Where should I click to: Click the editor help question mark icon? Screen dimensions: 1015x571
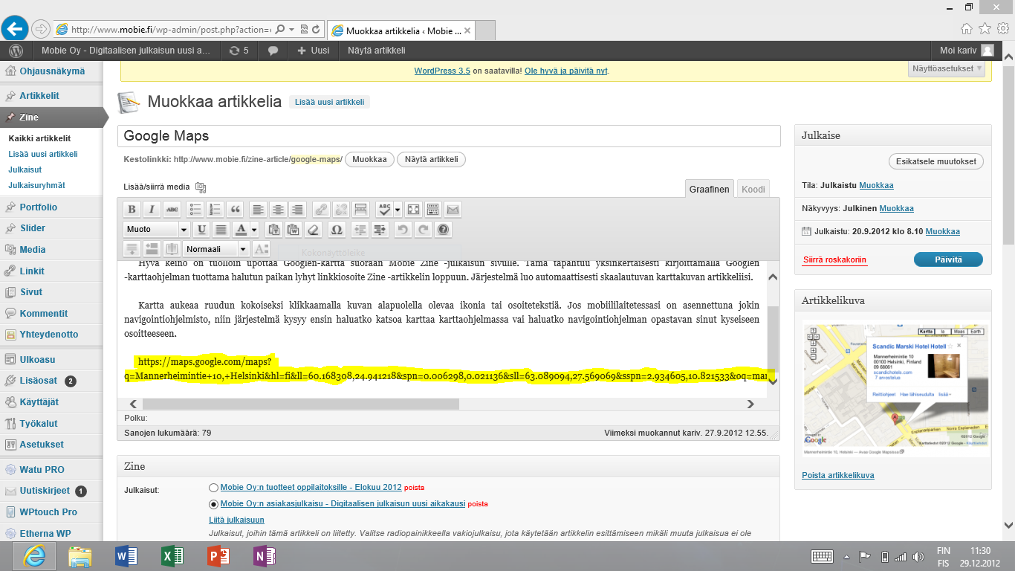[x=444, y=230]
